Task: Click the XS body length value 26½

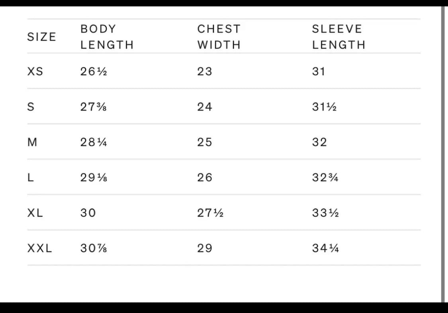Action: (94, 72)
